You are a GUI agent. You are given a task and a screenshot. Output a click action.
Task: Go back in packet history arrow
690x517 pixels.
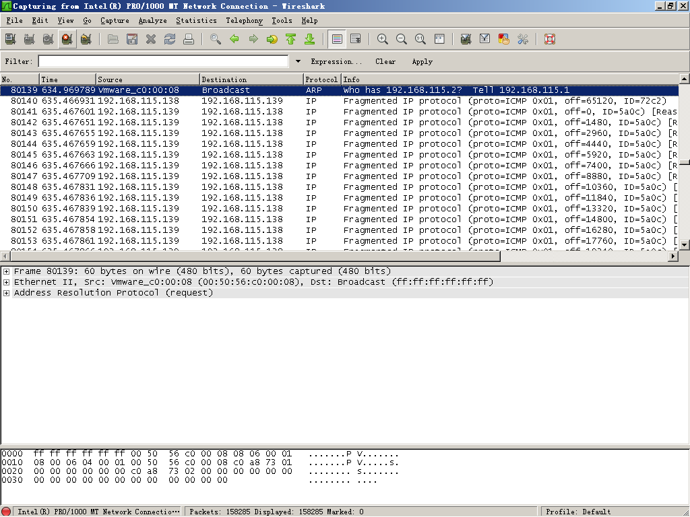pos(234,39)
